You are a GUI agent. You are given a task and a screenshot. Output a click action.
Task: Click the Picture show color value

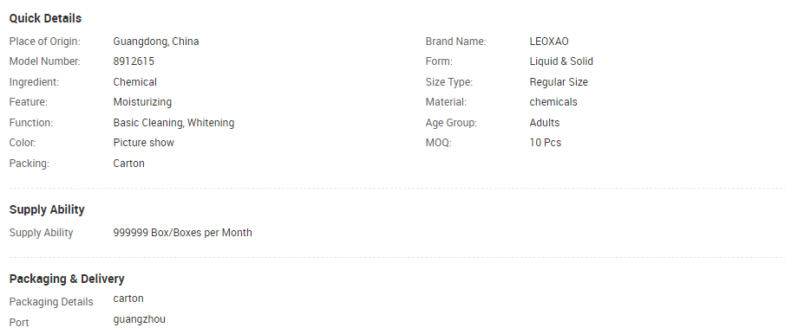point(144,143)
